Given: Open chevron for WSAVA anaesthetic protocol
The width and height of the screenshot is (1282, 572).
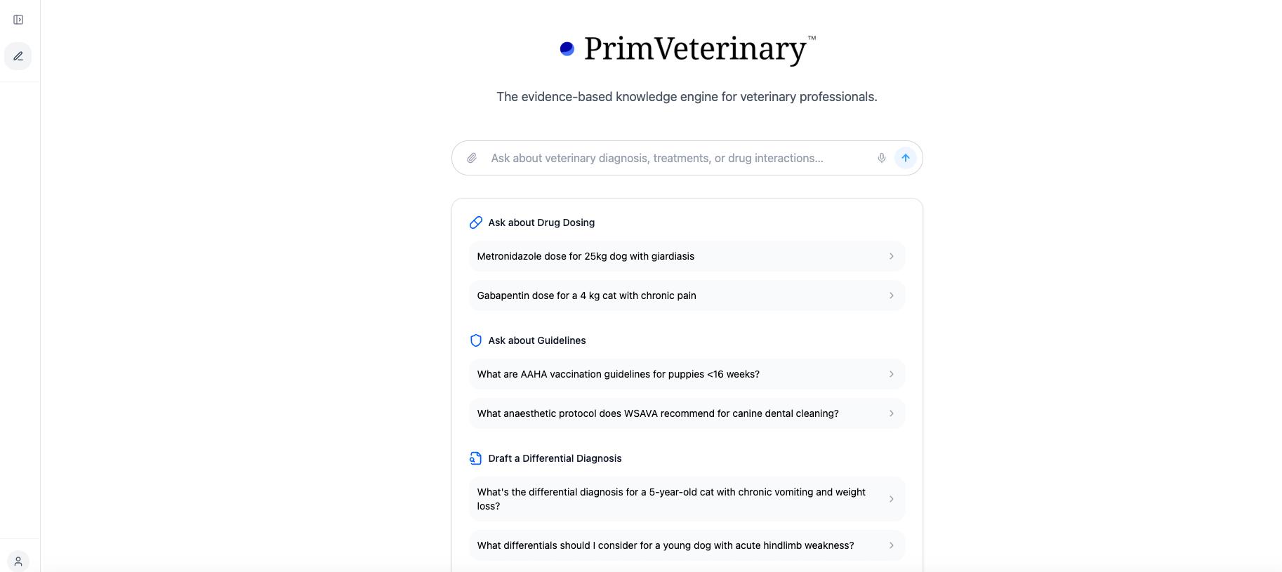Looking at the screenshot, I should point(892,413).
